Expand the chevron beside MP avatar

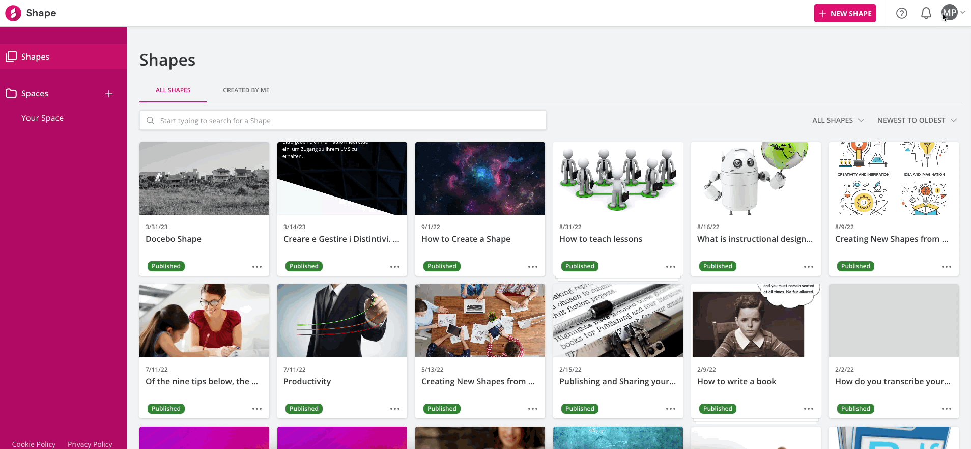tap(963, 13)
